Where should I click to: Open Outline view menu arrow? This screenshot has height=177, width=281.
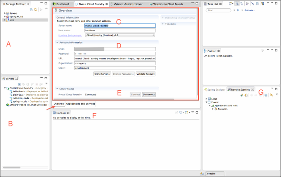click(268, 50)
